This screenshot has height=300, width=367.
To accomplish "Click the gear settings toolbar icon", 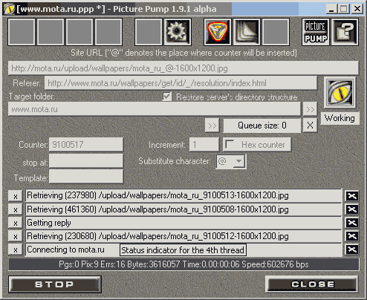I will [x=178, y=32].
